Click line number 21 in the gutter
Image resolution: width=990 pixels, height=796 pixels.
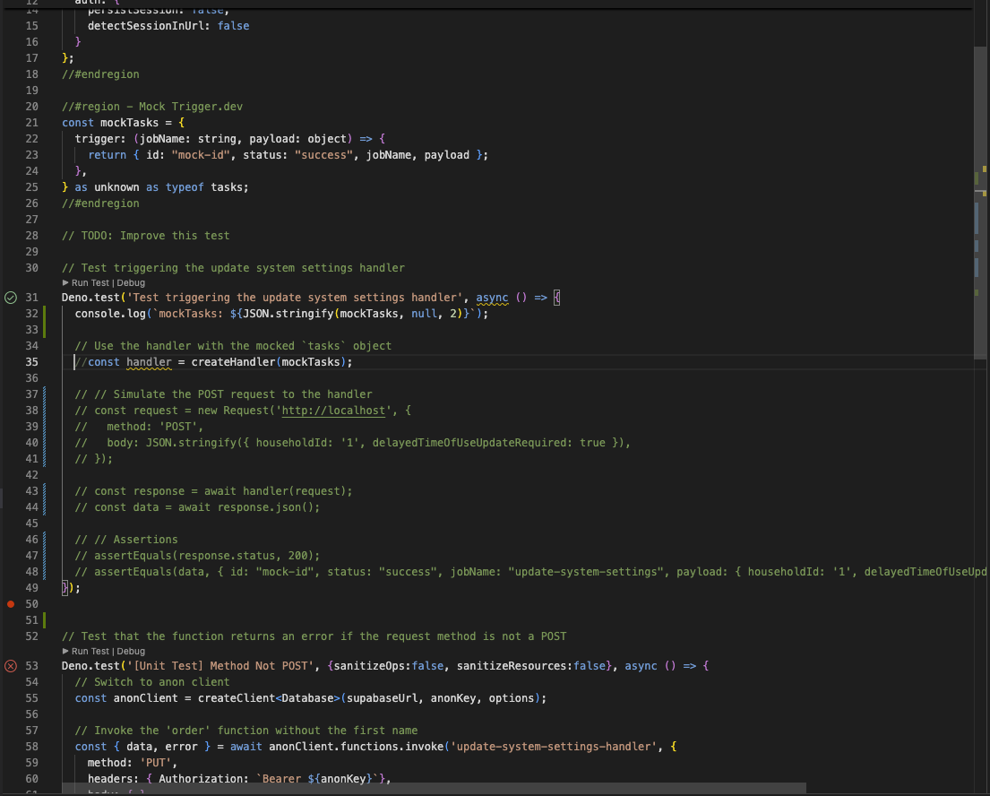(31, 123)
